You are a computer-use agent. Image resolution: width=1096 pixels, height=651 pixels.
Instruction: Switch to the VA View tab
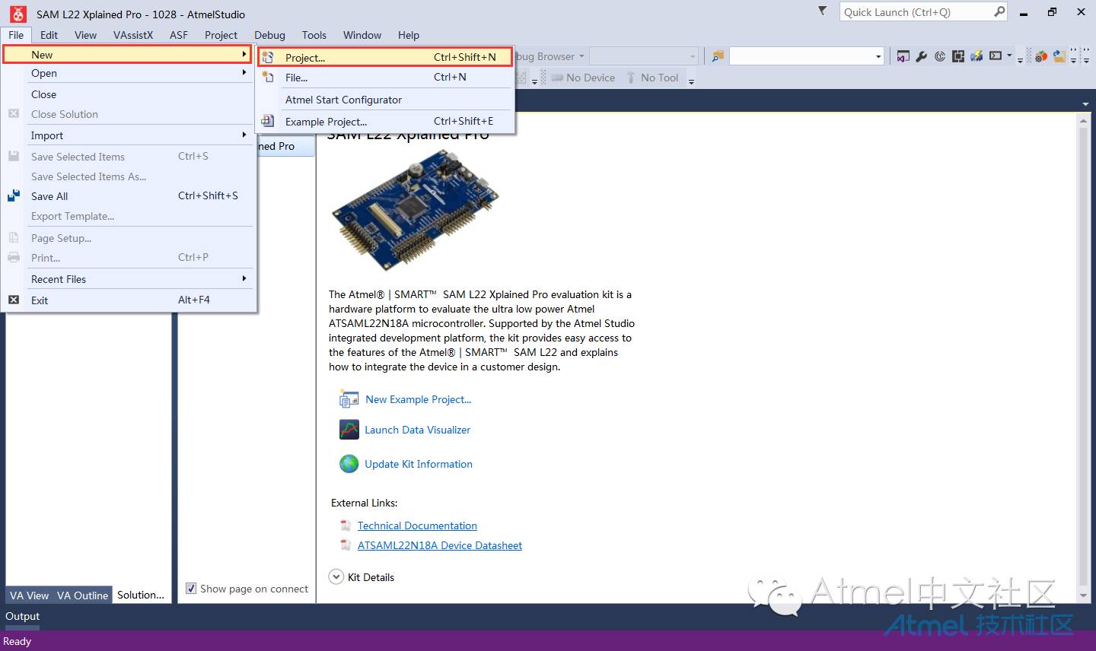pos(29,595)
